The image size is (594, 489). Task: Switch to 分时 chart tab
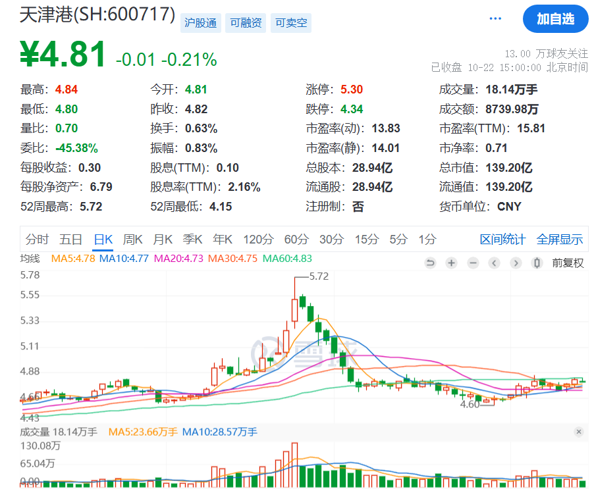click(37, 239)
